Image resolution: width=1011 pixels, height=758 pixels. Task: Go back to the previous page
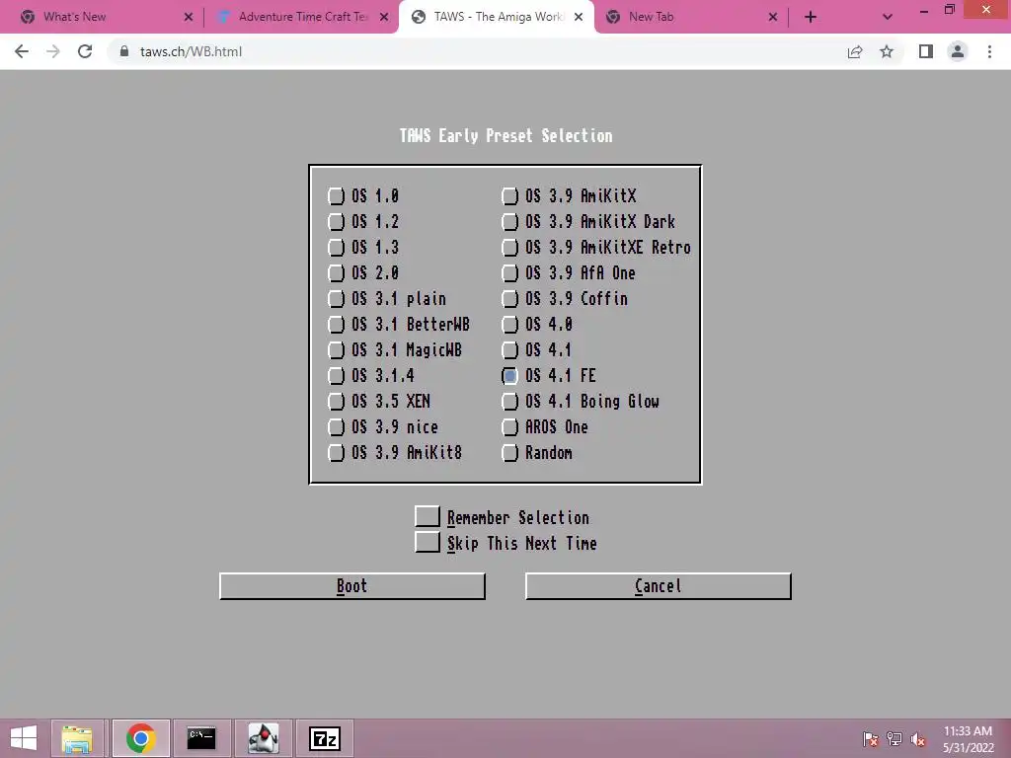(22, 51)
